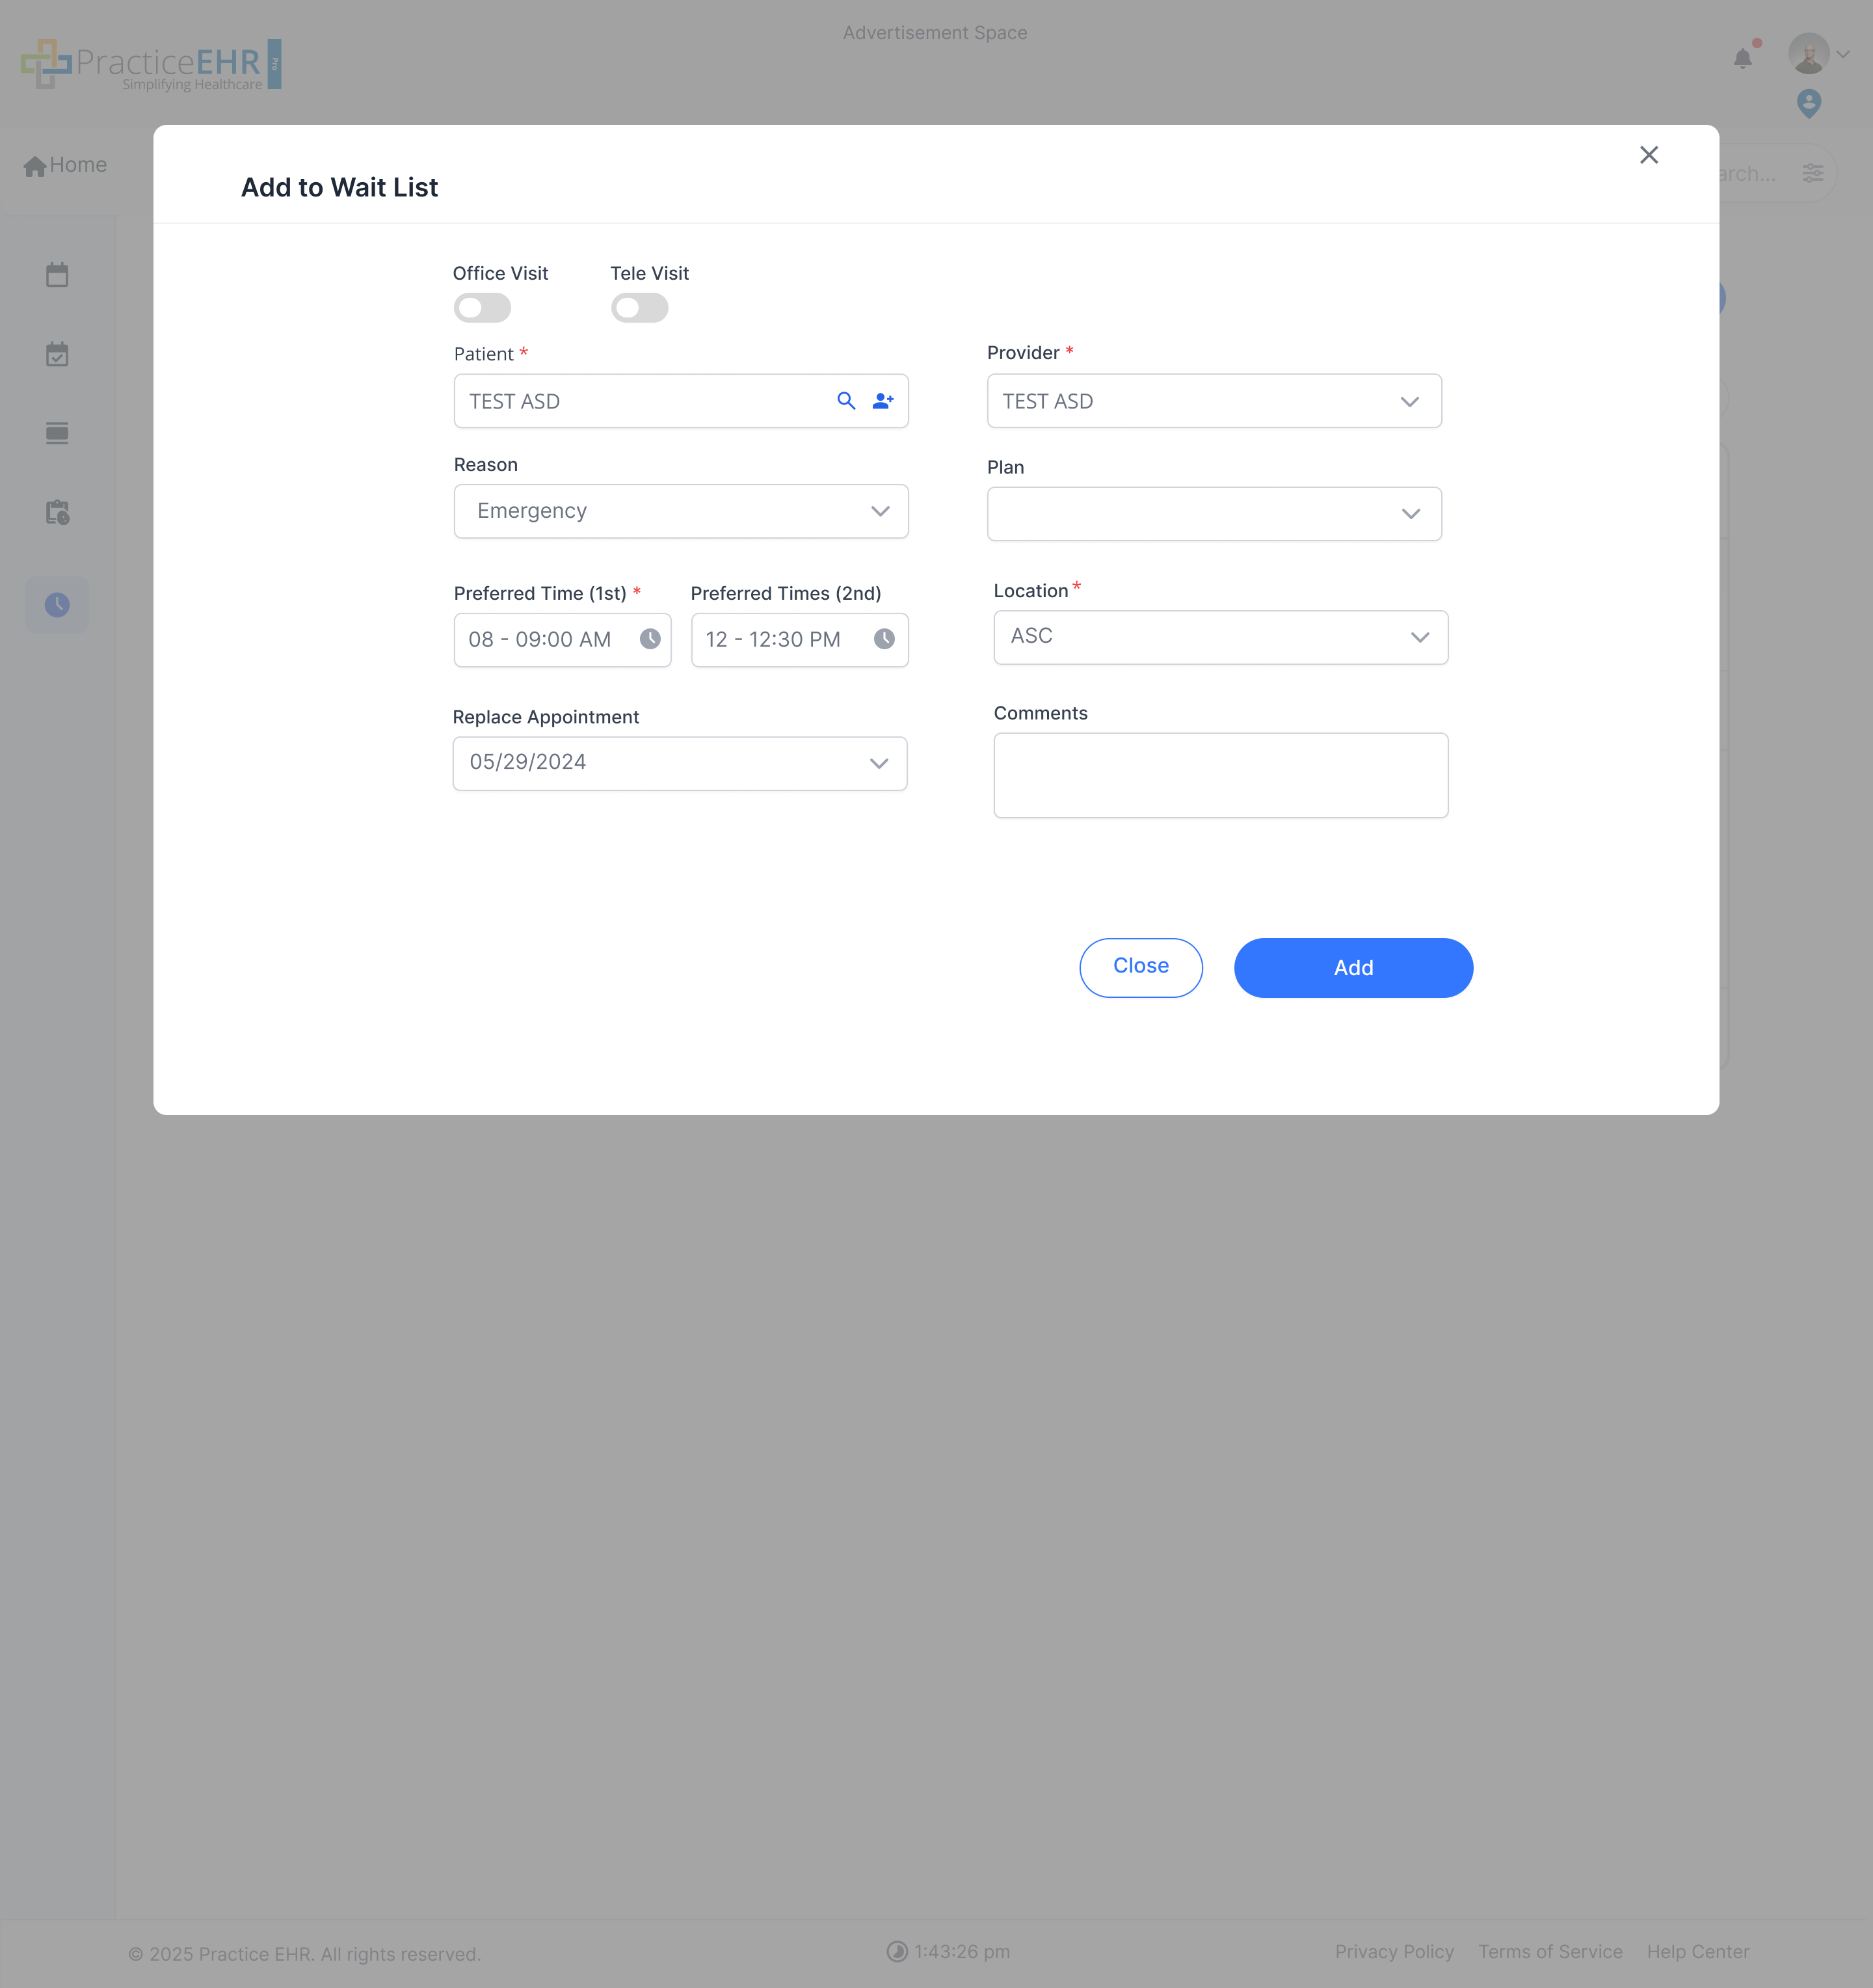This screenshot has width=1873, height=1988.
Task: Enable the Office Visit toggle
Action: click(482, 307)
